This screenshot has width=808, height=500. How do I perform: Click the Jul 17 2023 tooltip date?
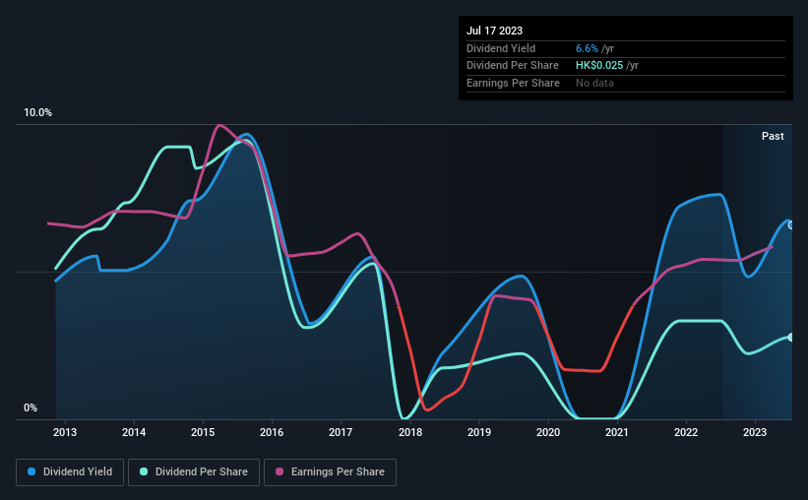(495, 31)
